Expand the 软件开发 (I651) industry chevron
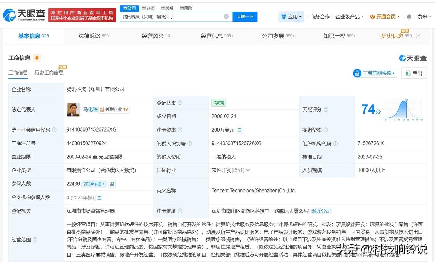This screenshot has height=262, width=435. coord(248,170)
